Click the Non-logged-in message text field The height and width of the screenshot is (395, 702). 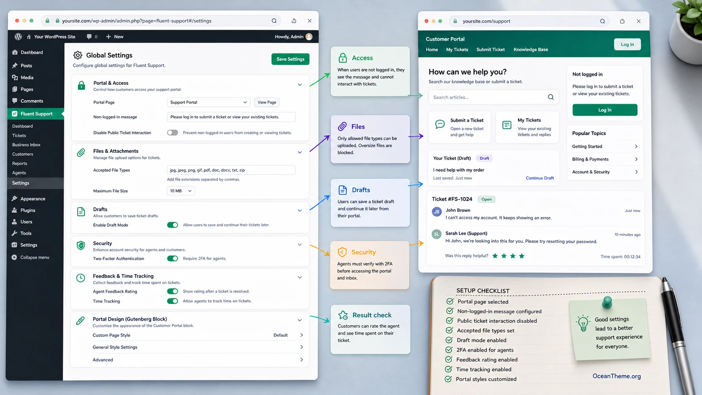click(x=231, y=117)
